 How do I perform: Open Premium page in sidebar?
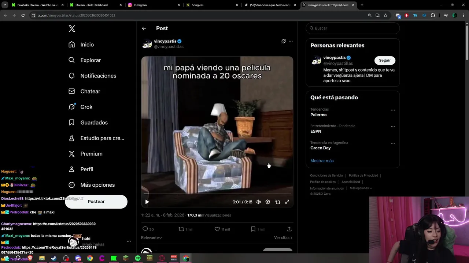pyautogui.click(x=85, y=154)
